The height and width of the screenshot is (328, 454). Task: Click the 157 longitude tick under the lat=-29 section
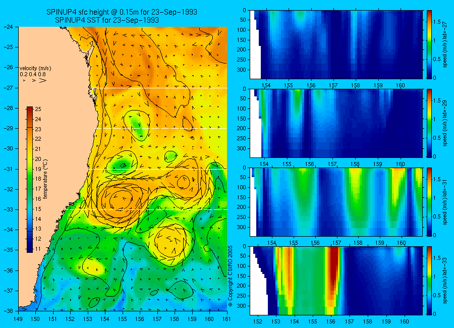point(332,165)
